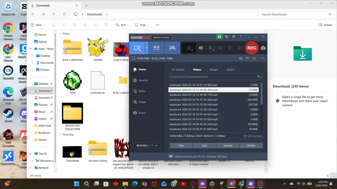Toggle microphone recording in Bandicam
This screenshot has height=189, width=337.
tap(211, 48)
